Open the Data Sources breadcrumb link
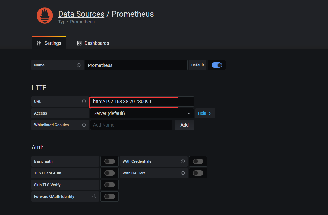 click(81, 14)
